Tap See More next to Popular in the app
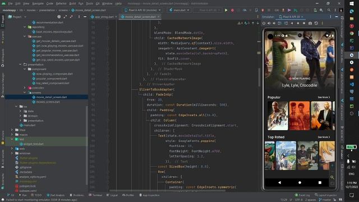This screenshot has height=202, width=359. coord(324,97)
